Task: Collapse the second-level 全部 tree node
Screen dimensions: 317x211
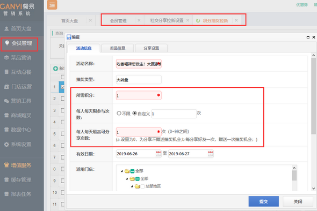Action: [x=127, y=179]
